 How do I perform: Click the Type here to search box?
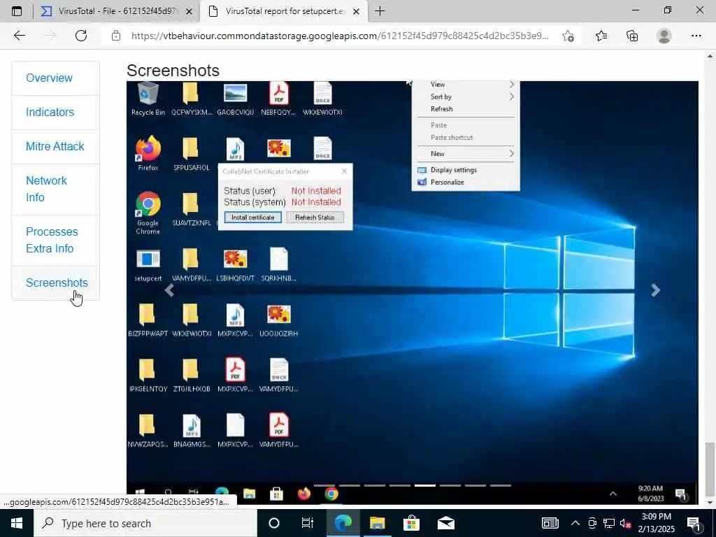tap(145, 523)
